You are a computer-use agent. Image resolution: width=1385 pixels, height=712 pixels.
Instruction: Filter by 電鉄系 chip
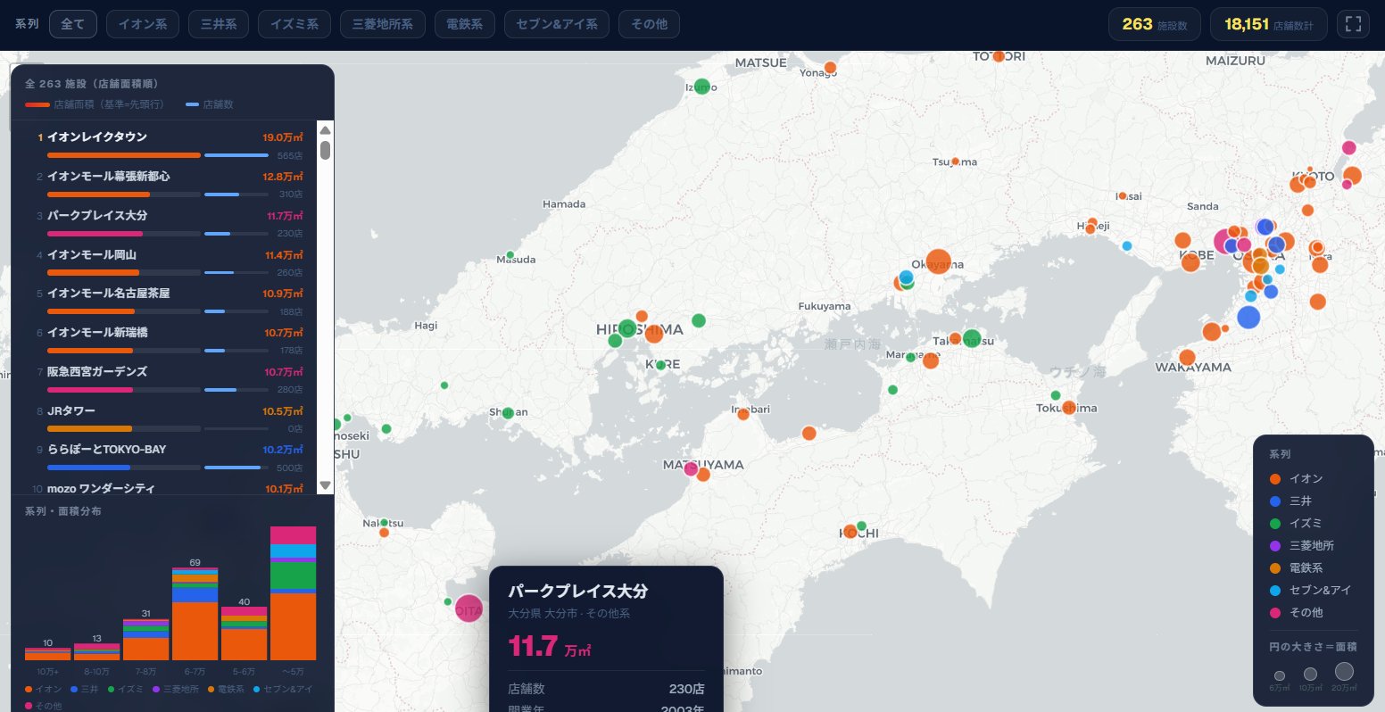(x=465, y=24)
